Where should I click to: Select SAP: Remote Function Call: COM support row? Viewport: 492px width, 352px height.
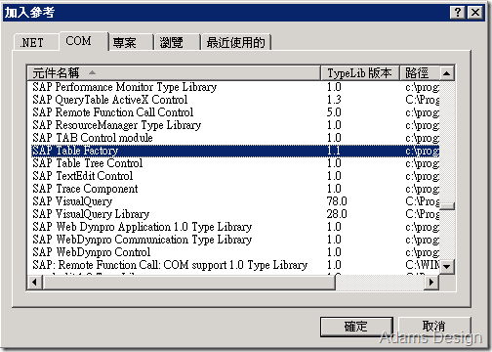[x=235, y=265]
